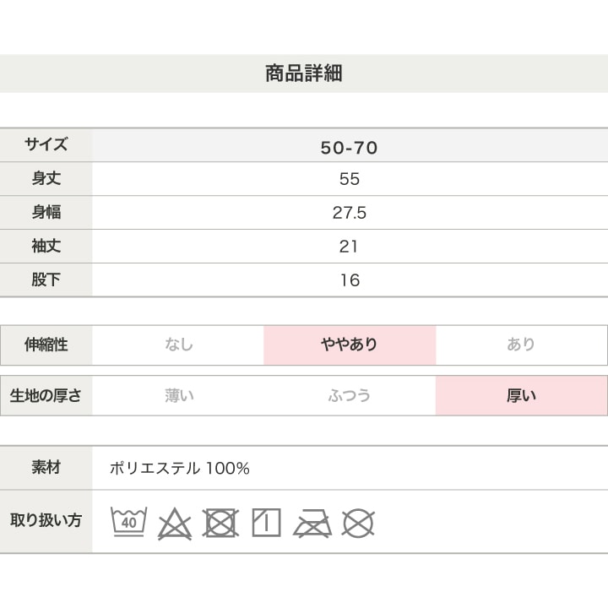Image resolution: width=608 pixels, height=608 pixels.
Task: Choose ふつう fabric thickness
Action: pos(350,395)
